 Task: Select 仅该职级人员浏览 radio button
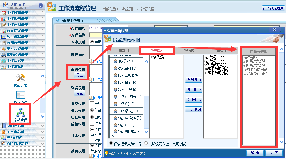[x=111, y=143]
